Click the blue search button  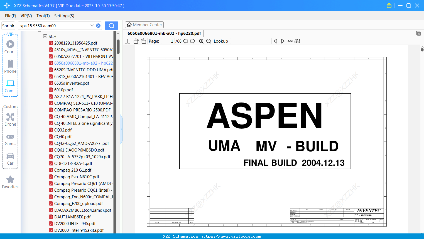(111, 26)
